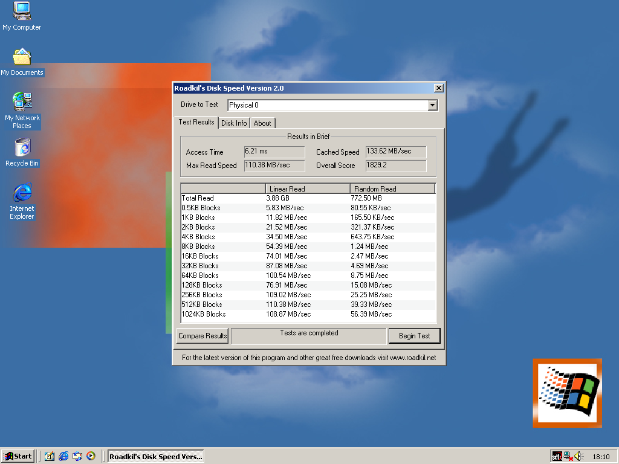Select the 32KB Blocks row label
The width and height of the screenshot is (619, 464).
coord(200,266)
